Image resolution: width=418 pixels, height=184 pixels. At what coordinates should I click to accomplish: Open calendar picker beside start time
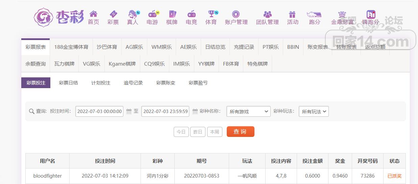pos(129,111)
